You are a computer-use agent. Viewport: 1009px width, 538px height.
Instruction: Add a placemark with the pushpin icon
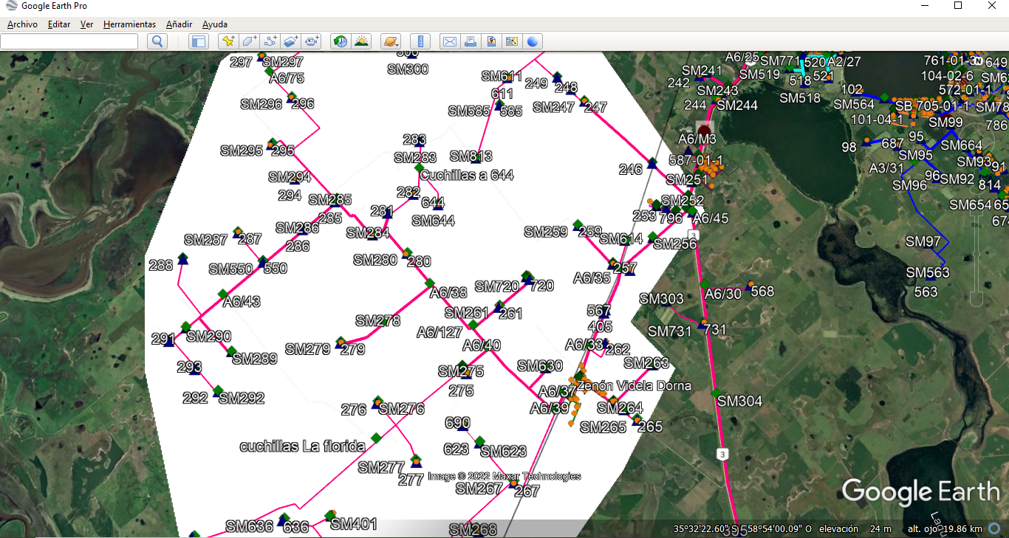(228, 41)
